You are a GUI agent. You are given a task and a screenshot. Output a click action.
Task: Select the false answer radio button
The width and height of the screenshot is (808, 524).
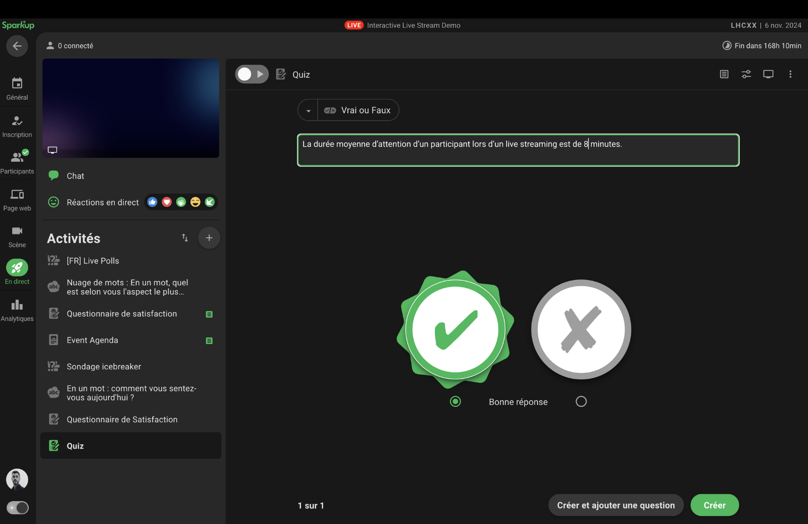581,402
